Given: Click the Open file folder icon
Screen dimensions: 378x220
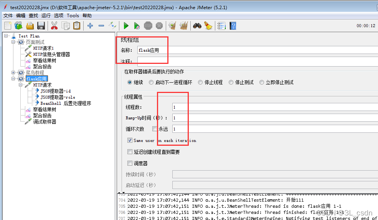Looking at the screenshot, I should coord(30,26).
